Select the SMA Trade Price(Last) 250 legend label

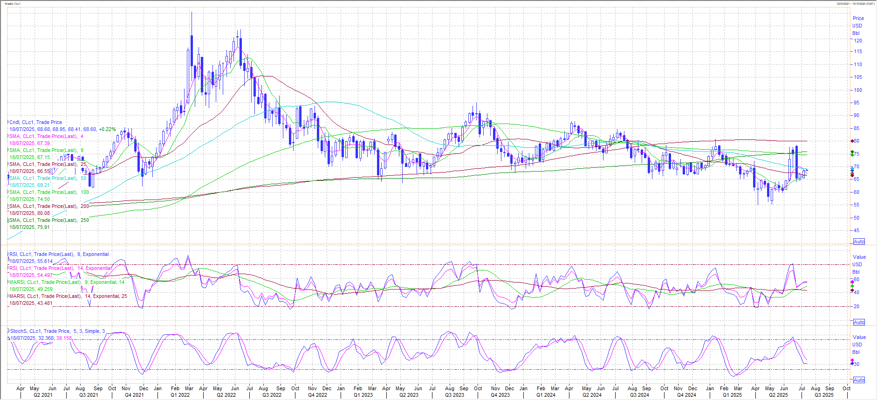[49, 220]
